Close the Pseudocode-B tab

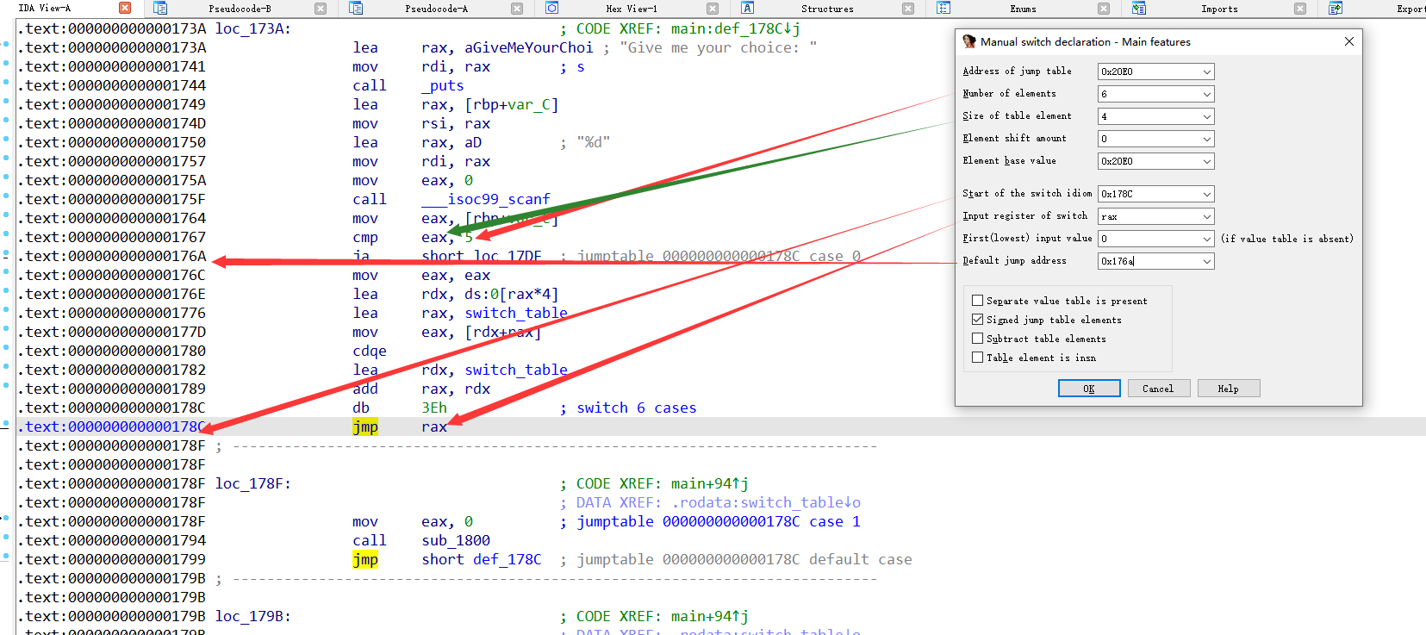point(321,9)
